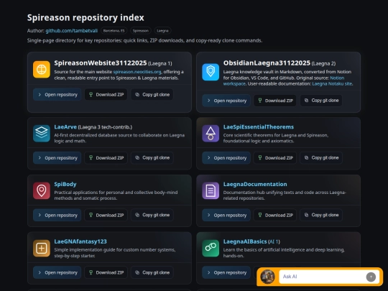The width and height of the screenshot is (388, 291).
Task: Copy git clone command for LaeArve
Action: (152, 158)
